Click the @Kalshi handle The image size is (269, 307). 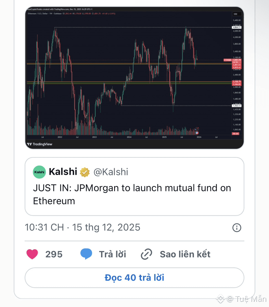pyautogui.click(x=111, y=172)
